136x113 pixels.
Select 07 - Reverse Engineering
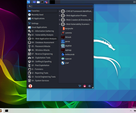42,54
